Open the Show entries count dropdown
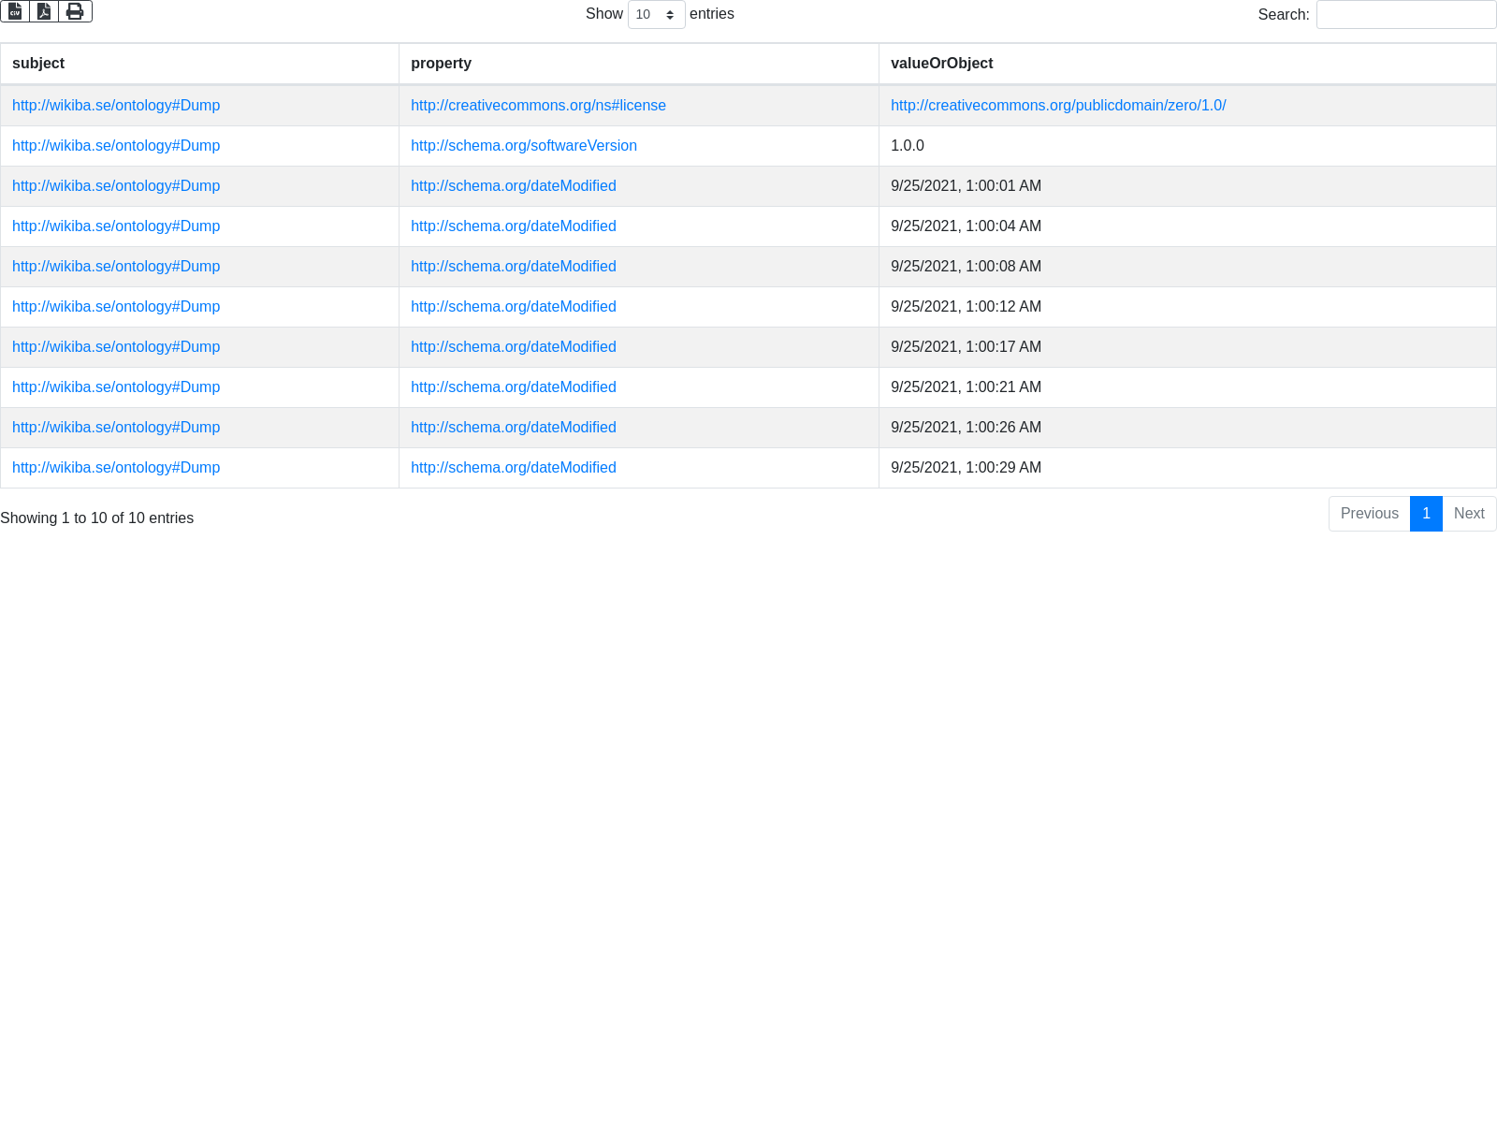Image resolution: width=1497 pixels, height=1123 pixels. pyautogui.click(x=656, y=14)
